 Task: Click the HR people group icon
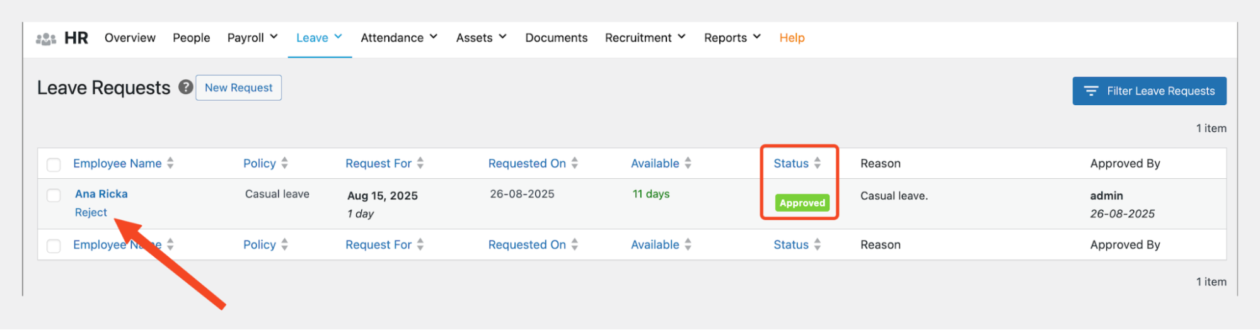pos(46,39)
